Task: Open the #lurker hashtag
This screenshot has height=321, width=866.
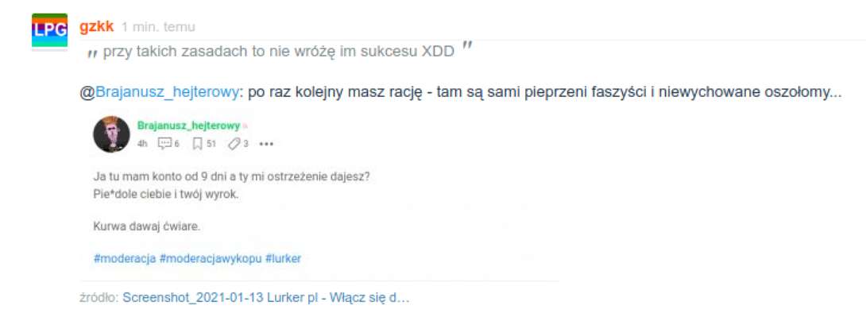Action: 284,258
